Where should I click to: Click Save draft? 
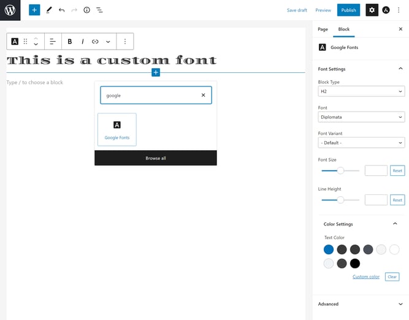pyautogui.click(x=297, y=10)
